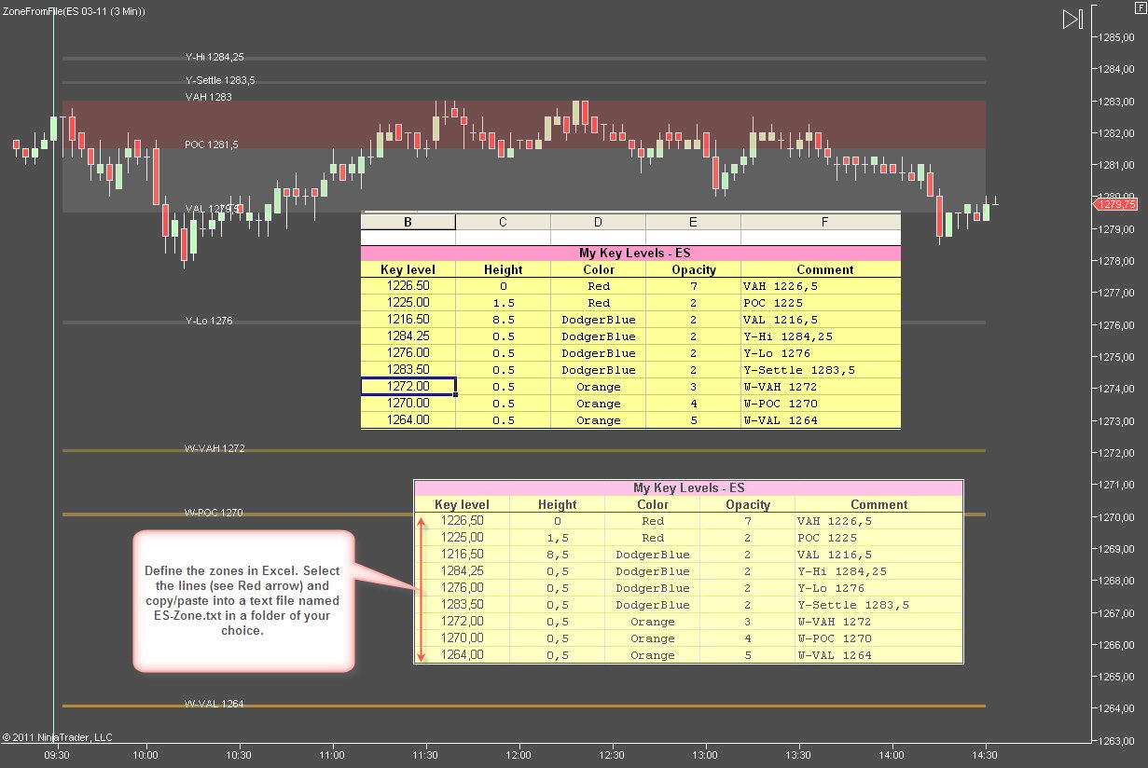This screenshot has height=768, width=1148.
Task: Click the highlighted cell 1272.00
Action: 408,387
